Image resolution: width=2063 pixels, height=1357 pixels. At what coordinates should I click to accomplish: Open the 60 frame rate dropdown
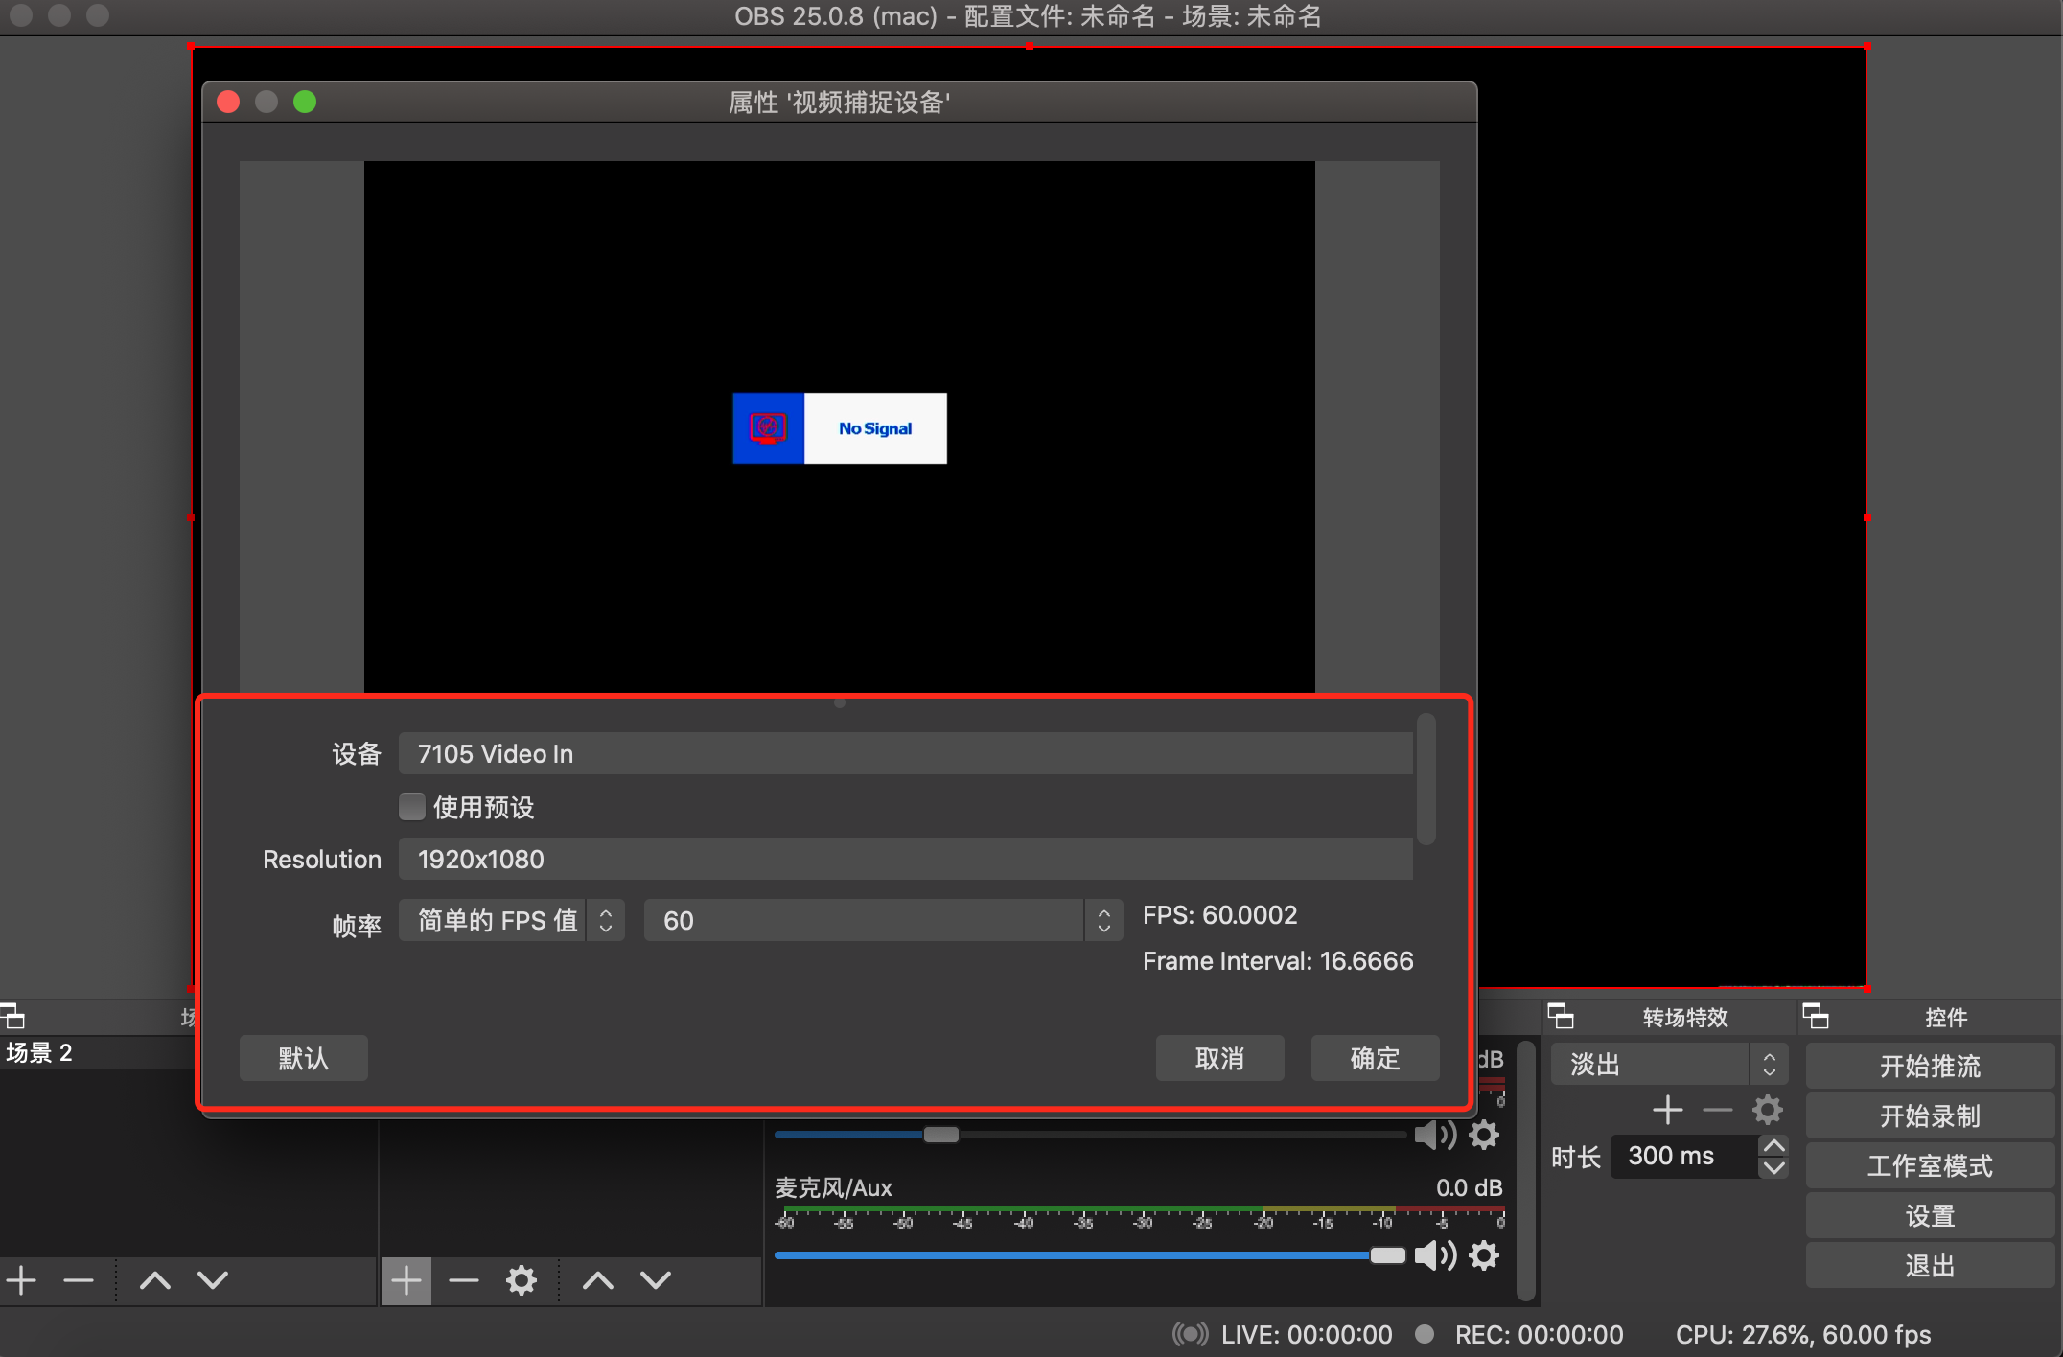pos(882,921)
